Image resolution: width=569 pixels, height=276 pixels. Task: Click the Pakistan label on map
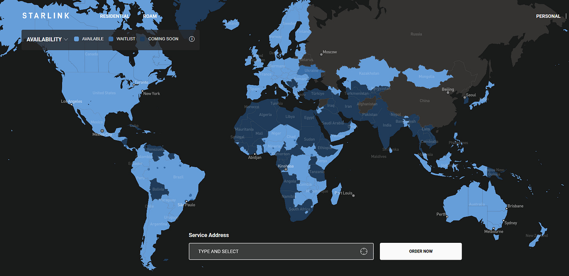click(x=370, y=115)
